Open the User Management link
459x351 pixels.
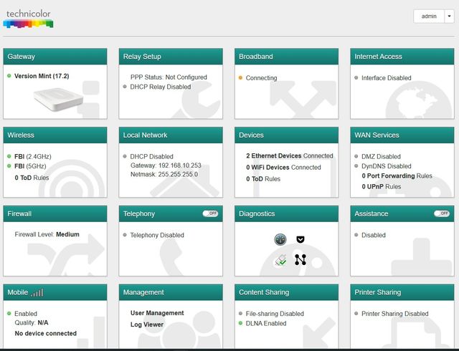pyautogui.click(x=157, y=313)
